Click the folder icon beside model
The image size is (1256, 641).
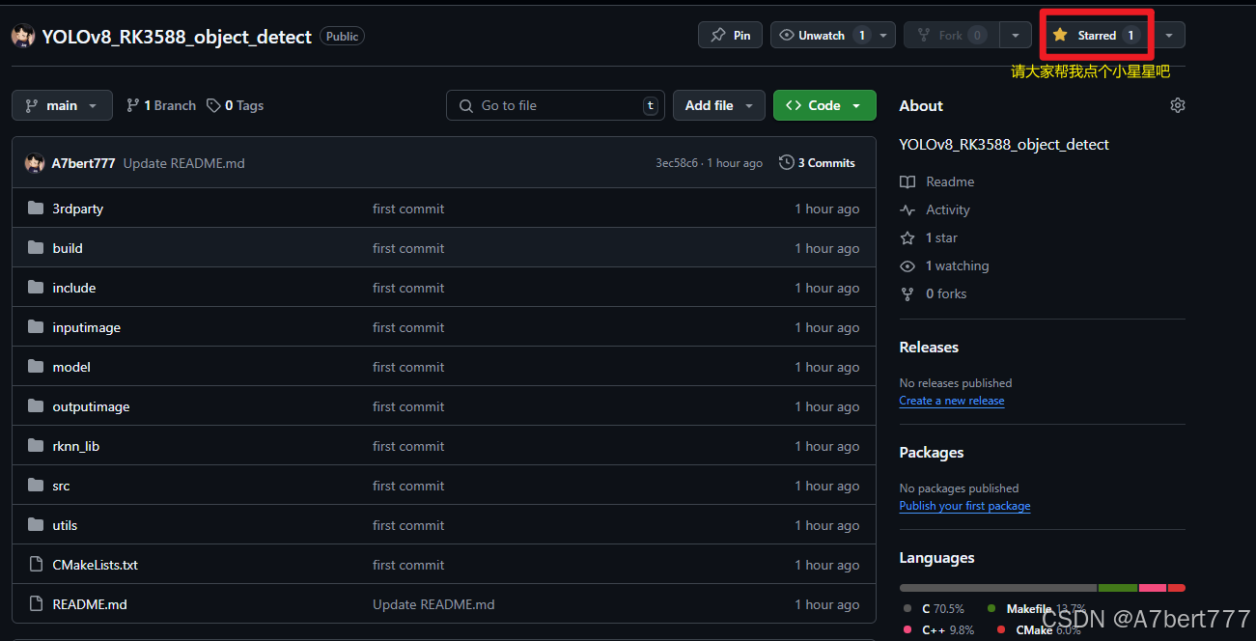[36, 367]
